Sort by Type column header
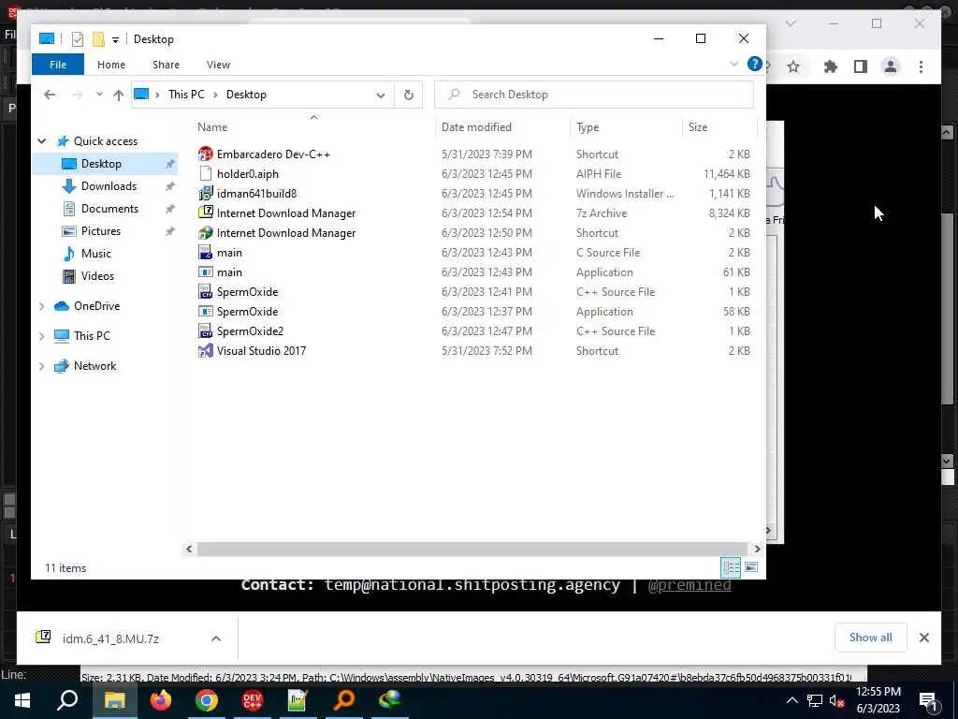Image resolution: width=958 pixels, height=719 pixels. [626, 127]
